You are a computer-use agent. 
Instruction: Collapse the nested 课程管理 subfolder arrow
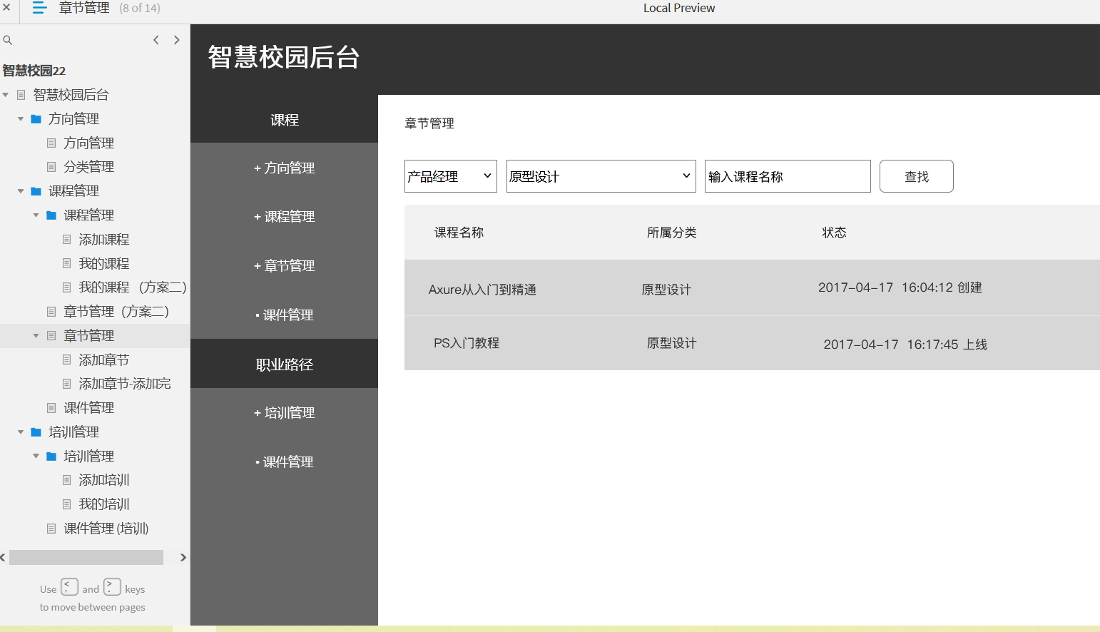(x=36, y=215)
